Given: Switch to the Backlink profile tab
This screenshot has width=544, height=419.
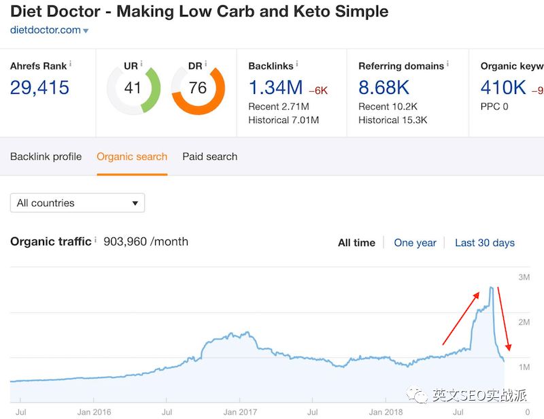Looking at the screenshot, I should coord(46,156).
